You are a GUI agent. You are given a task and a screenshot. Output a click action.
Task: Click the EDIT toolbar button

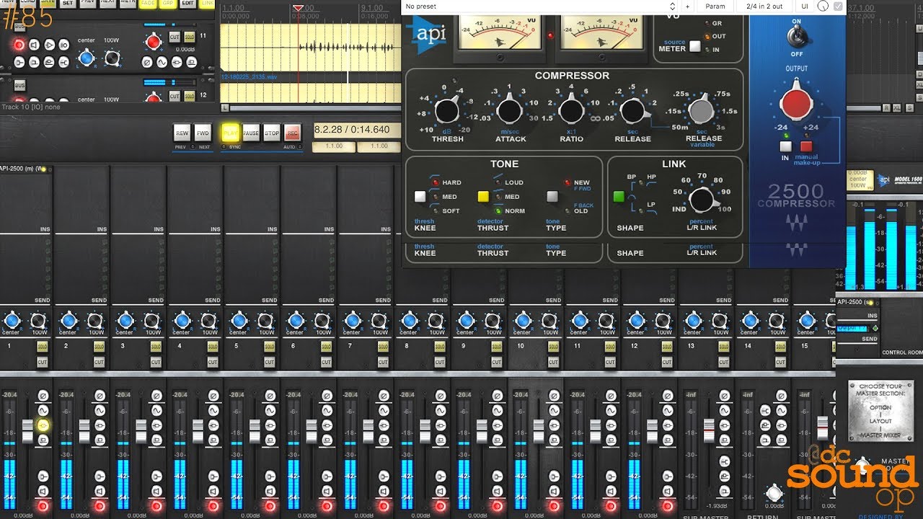coord(187,4)
